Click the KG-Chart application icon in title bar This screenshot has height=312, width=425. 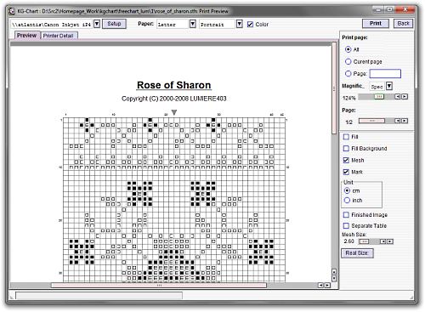(12, 11)
